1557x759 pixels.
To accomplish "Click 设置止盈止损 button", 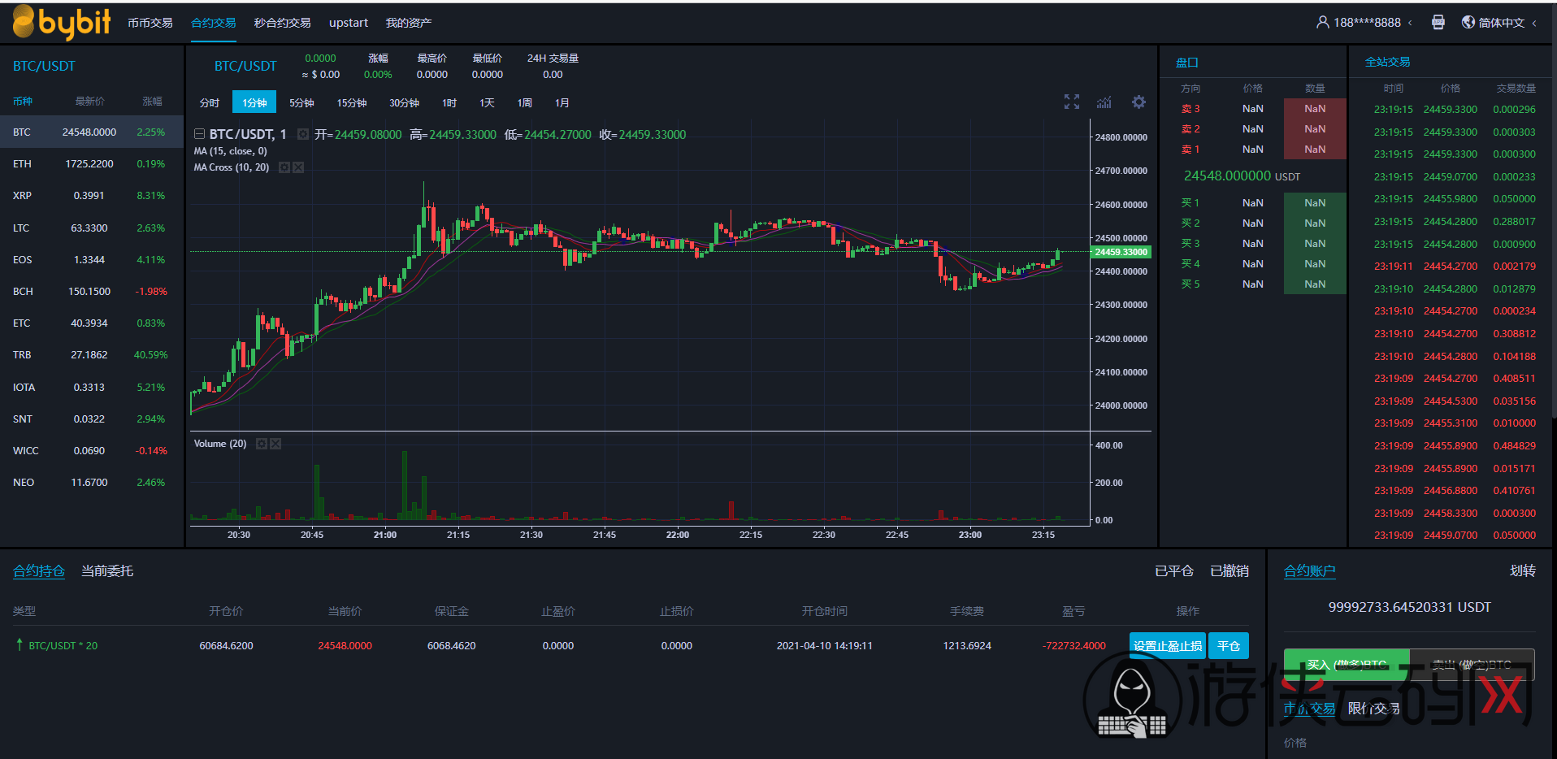I will [x=1168, y=646].
